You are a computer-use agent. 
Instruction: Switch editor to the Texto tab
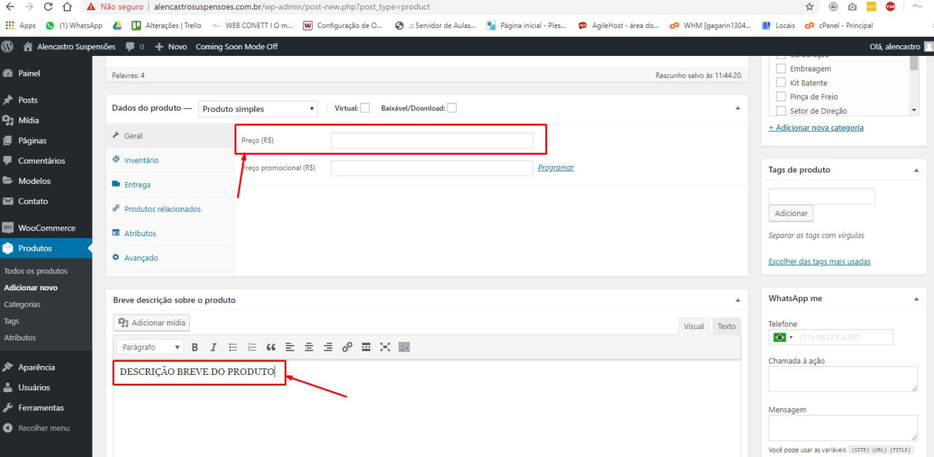click(726, 327)
